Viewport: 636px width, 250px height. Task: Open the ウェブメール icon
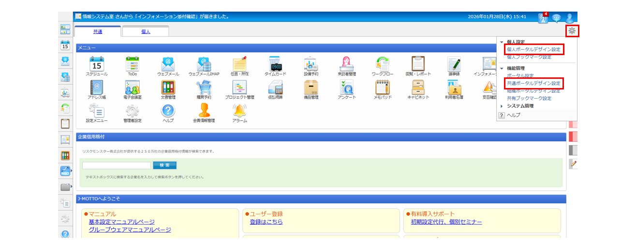168,64
